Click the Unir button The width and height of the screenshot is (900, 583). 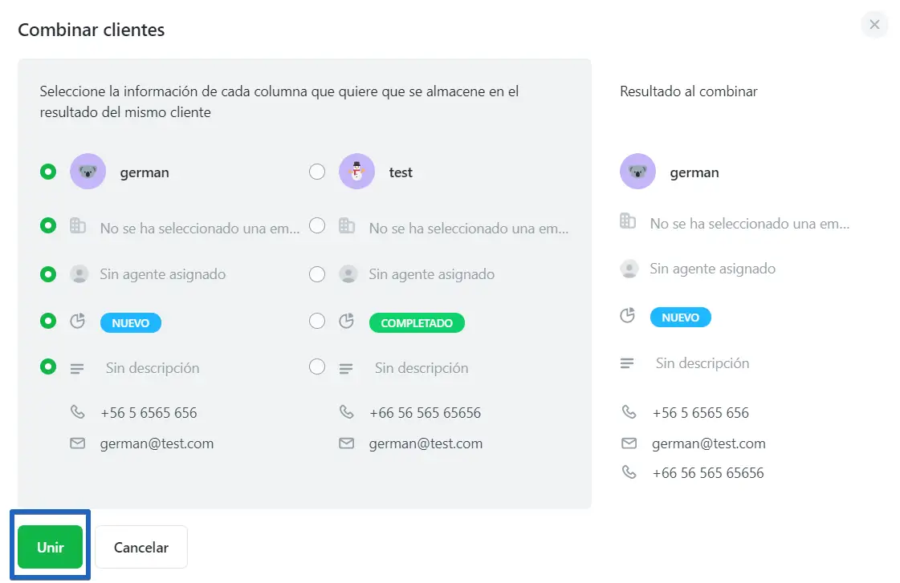coord(51,547)
